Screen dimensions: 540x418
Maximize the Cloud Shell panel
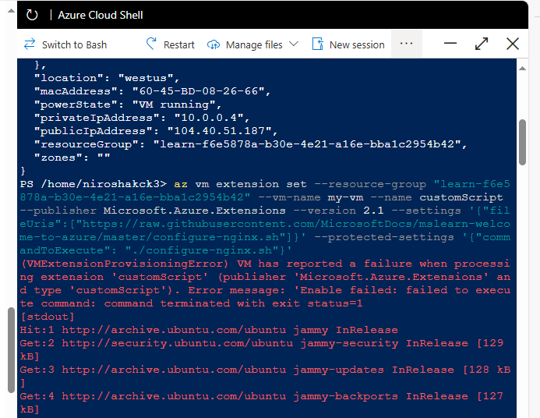pos(482,44)
